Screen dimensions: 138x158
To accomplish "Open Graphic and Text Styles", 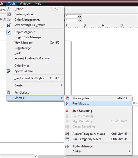I will [x=35, y=78].
